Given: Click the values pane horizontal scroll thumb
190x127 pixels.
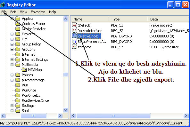Looking at the screenshot, I should (113, 115).
